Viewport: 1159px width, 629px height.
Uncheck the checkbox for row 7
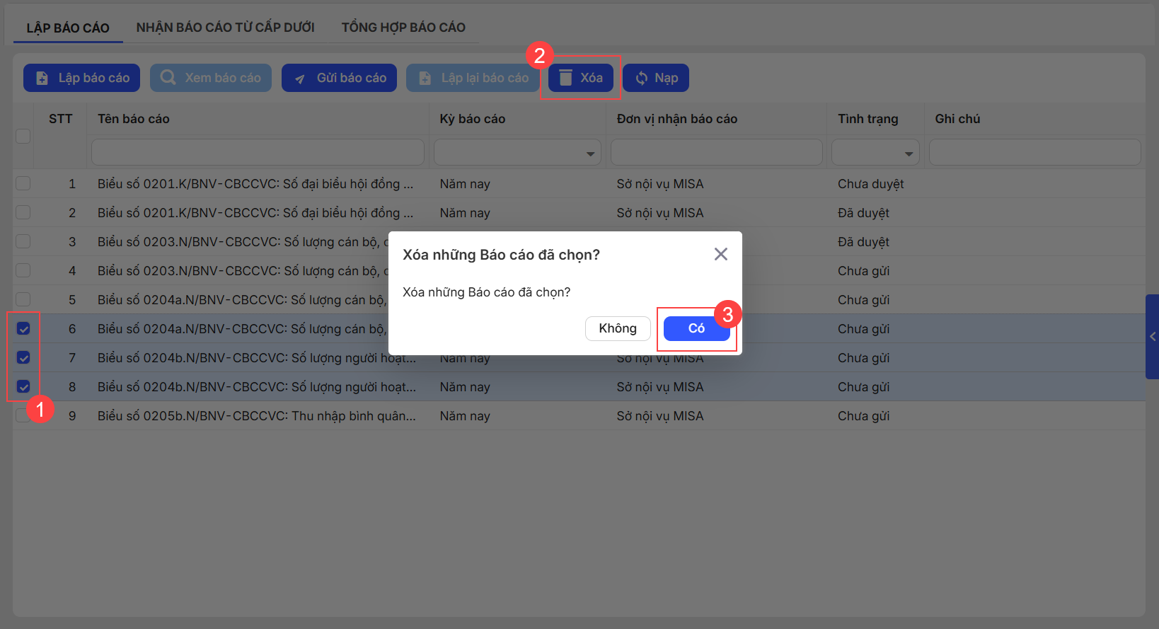[x=23, y=358]
